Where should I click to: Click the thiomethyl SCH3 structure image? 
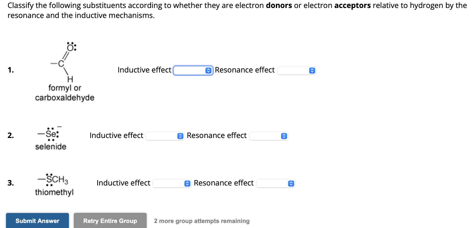(53, 179)
